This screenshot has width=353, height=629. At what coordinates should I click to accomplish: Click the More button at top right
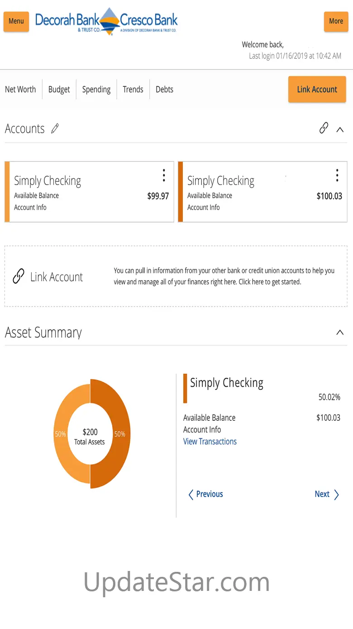click(x=336, y=21)
